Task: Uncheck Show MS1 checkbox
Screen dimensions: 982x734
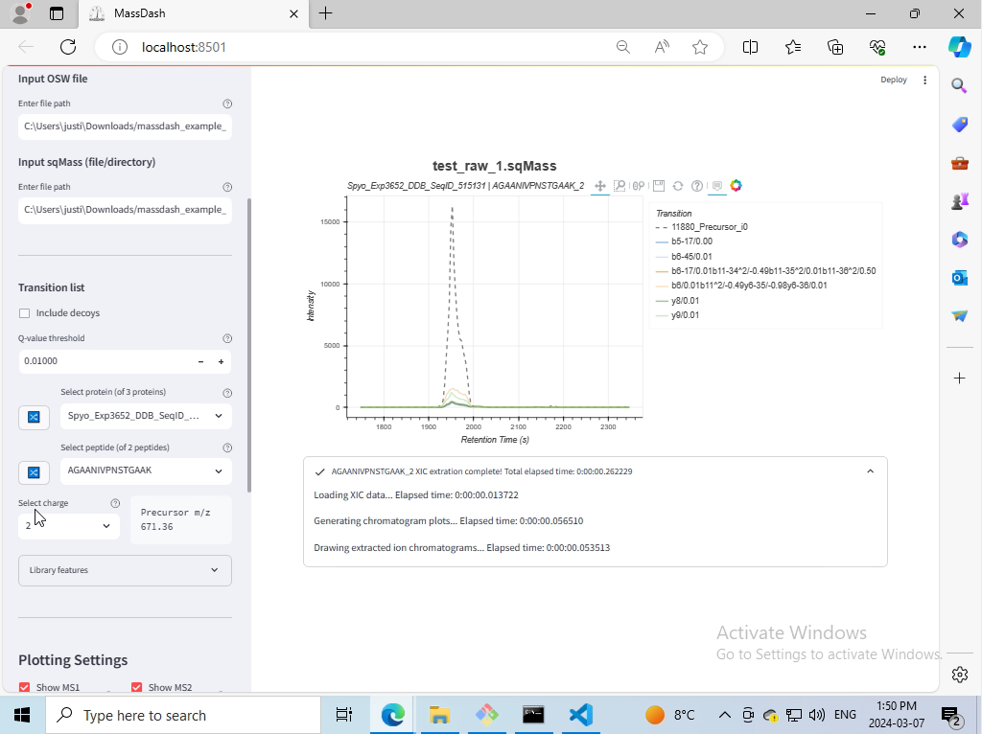Action: (24, 687)
